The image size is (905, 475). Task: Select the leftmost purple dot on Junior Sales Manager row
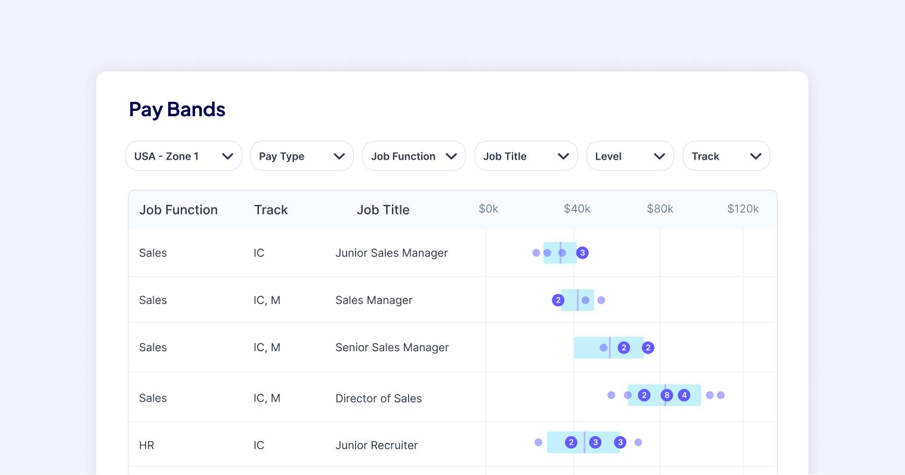535,253
